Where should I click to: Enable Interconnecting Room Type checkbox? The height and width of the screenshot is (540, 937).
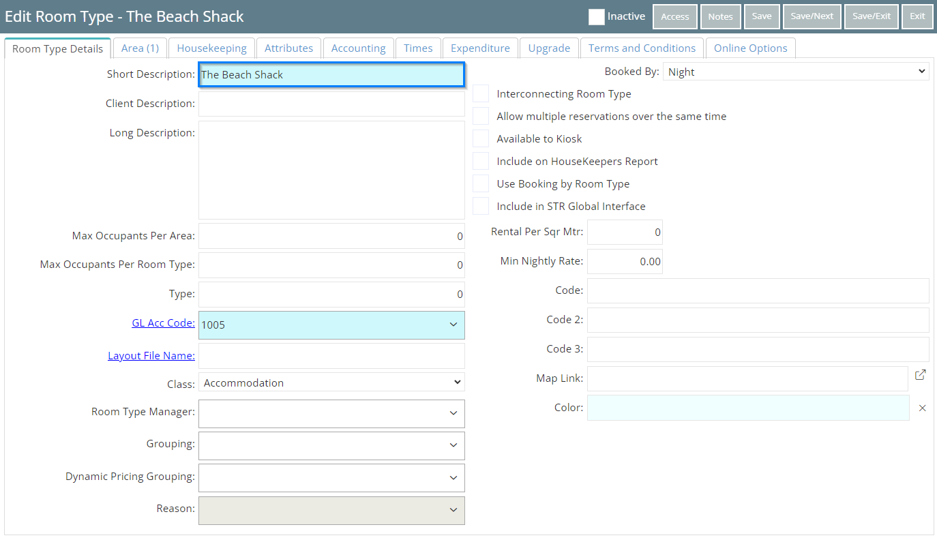481,94
